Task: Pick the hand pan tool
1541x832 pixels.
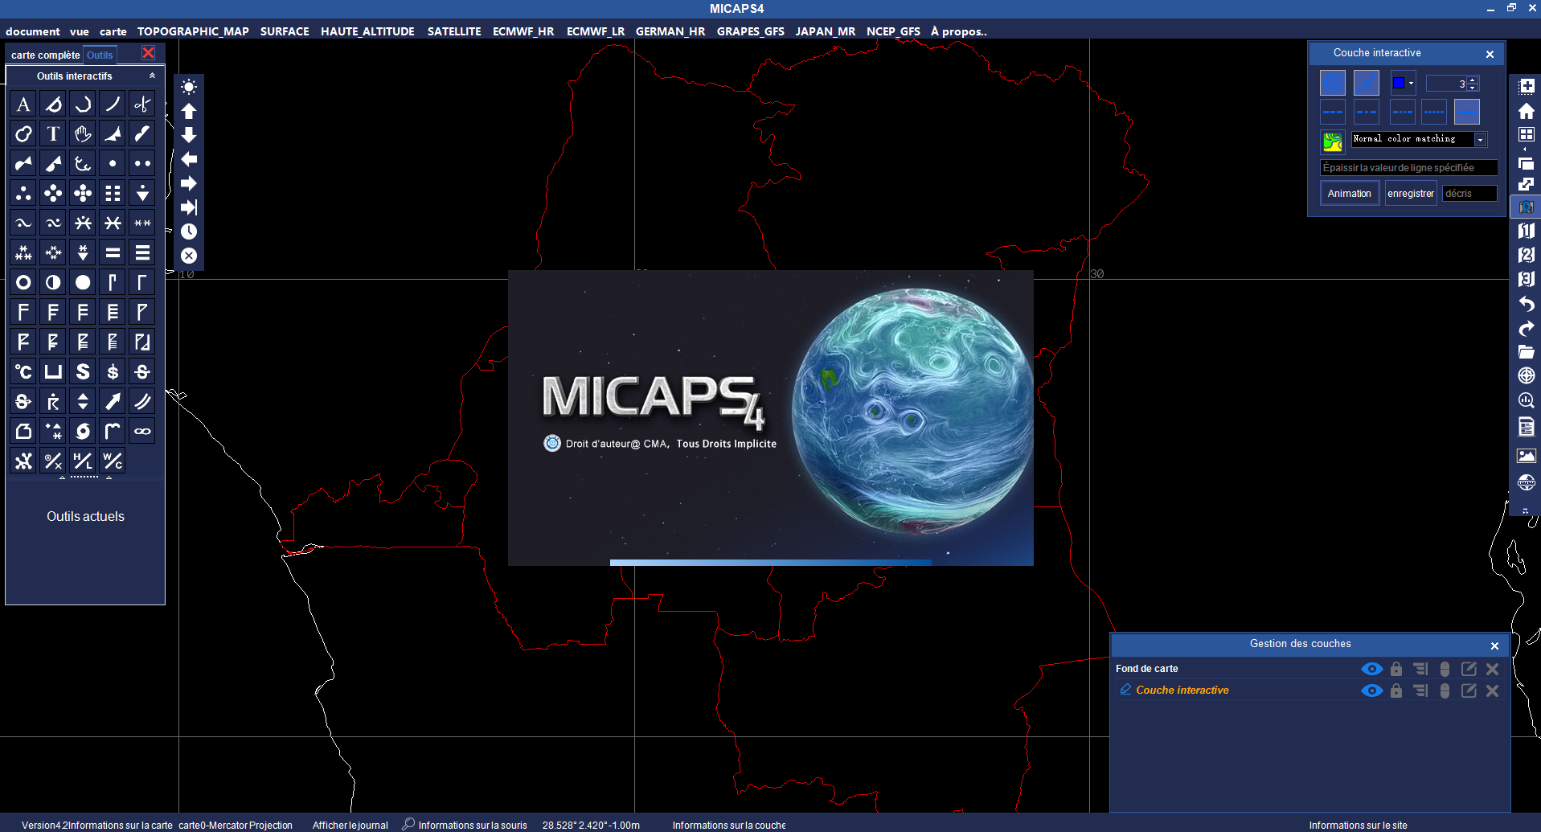Action: [x=83, y=134]
